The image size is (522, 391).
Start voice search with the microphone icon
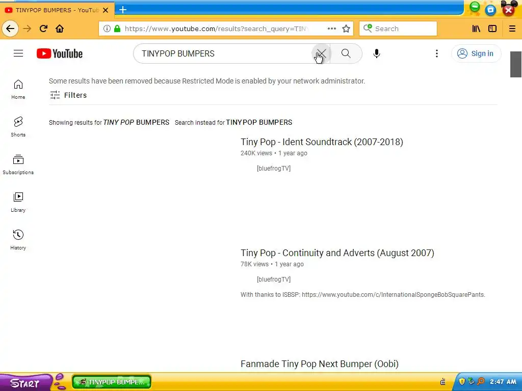tap(377, 53)
